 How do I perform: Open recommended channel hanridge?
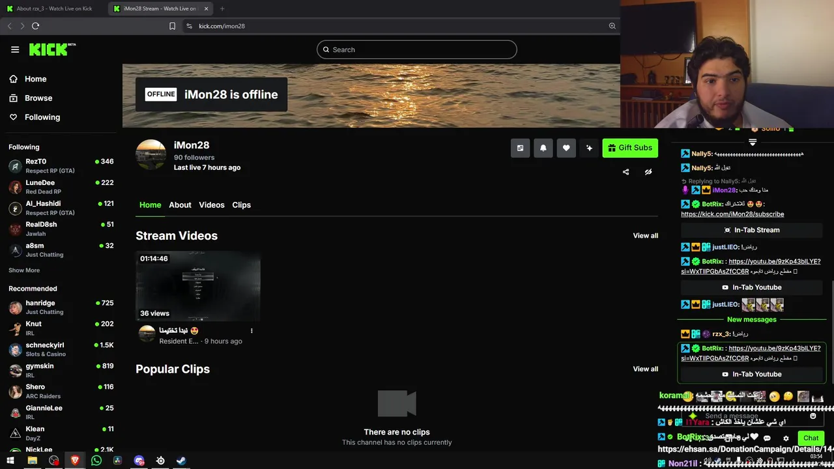tap(61, 307)
